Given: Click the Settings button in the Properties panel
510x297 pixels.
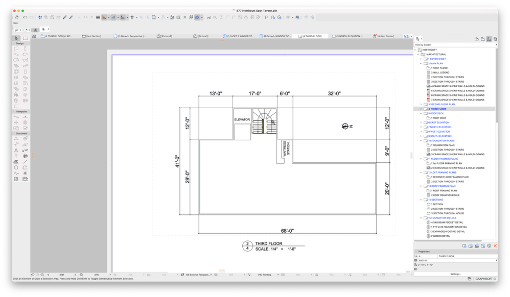Looking at the screenshot, I should pos(455,274).
